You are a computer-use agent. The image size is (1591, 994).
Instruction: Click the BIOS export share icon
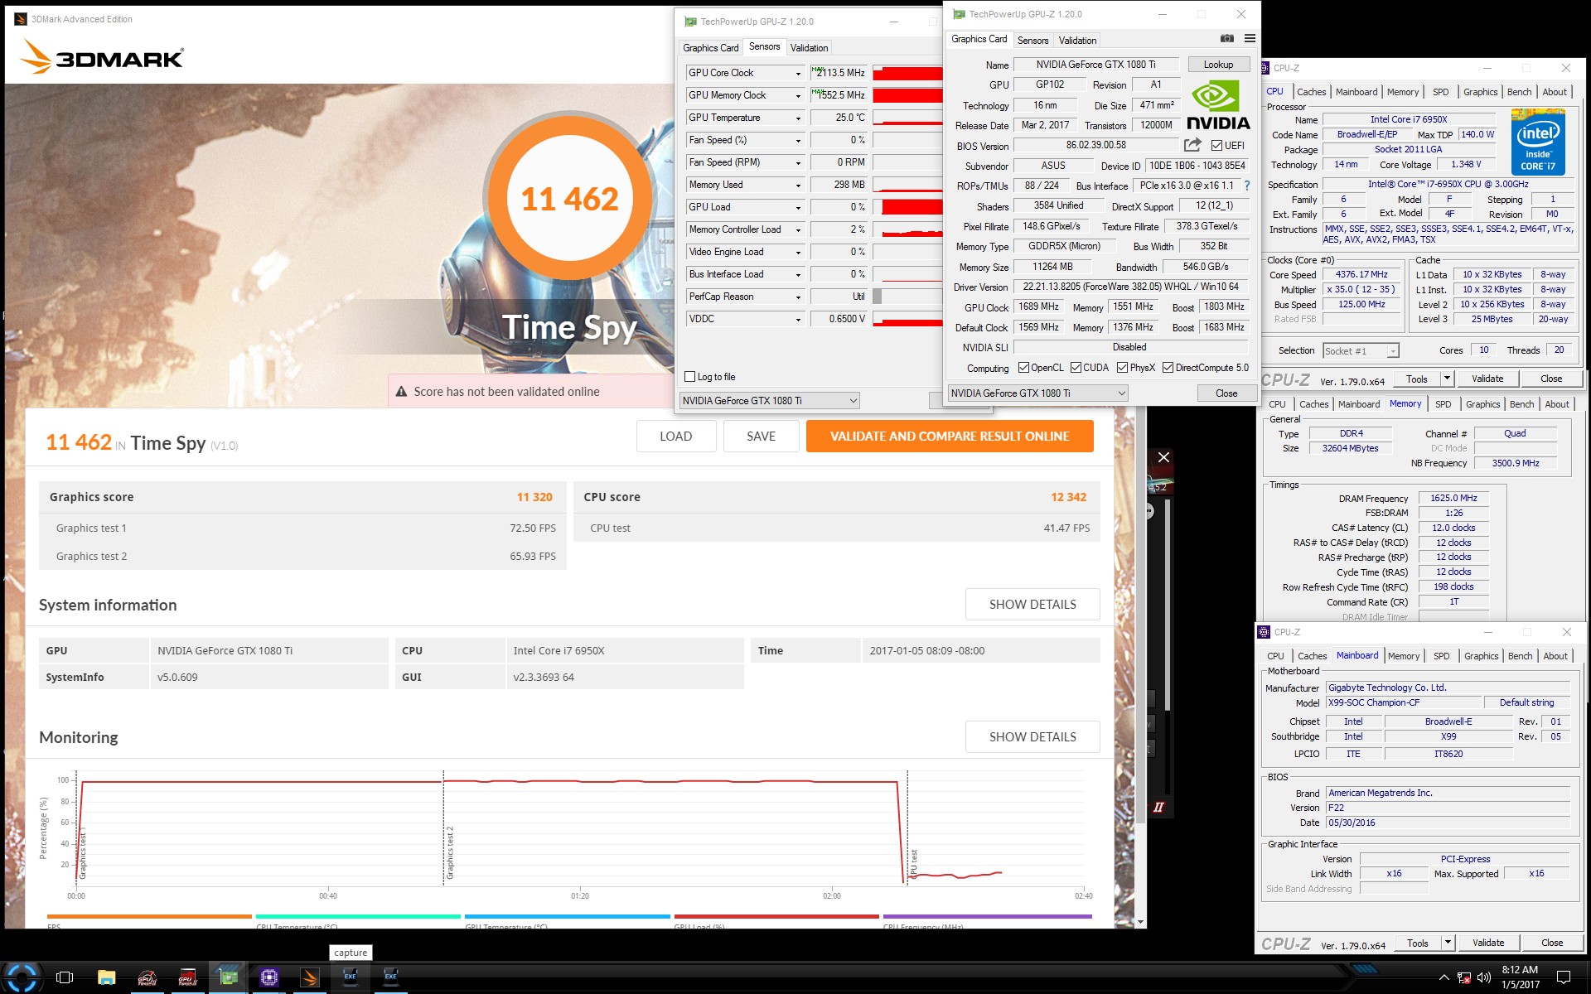pyautogui.click(x=1192, y=145)
